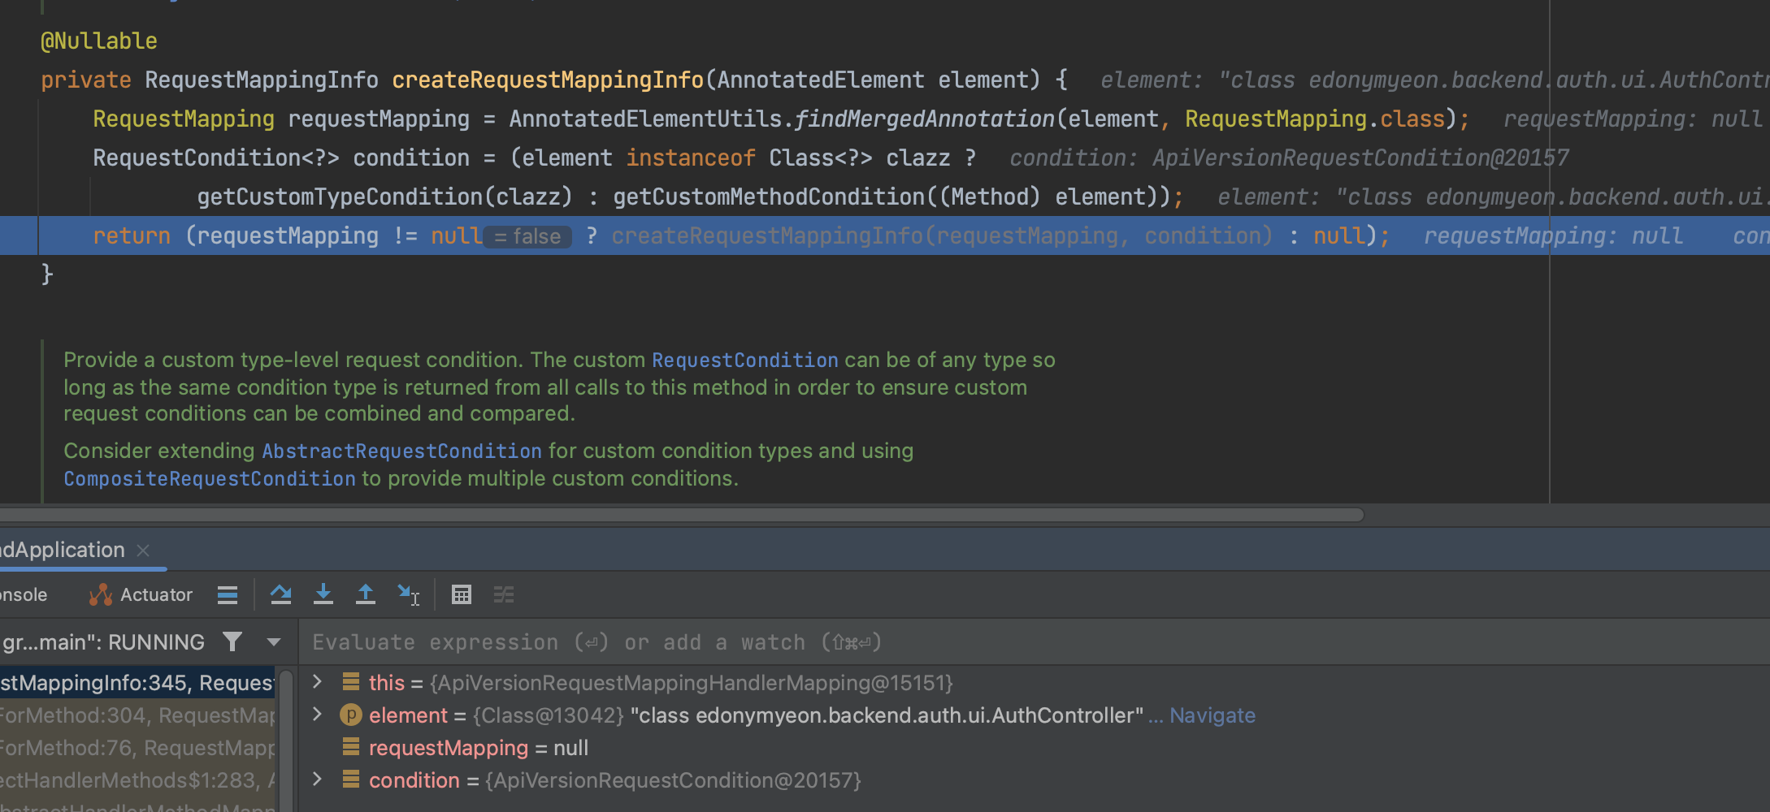Open the Evaluate Expression calculator icon
The width and height of the screenshot is (1770, 812).
(462, 595)
